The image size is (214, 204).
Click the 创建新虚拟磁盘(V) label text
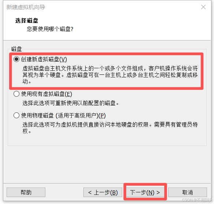pos(44,59)
